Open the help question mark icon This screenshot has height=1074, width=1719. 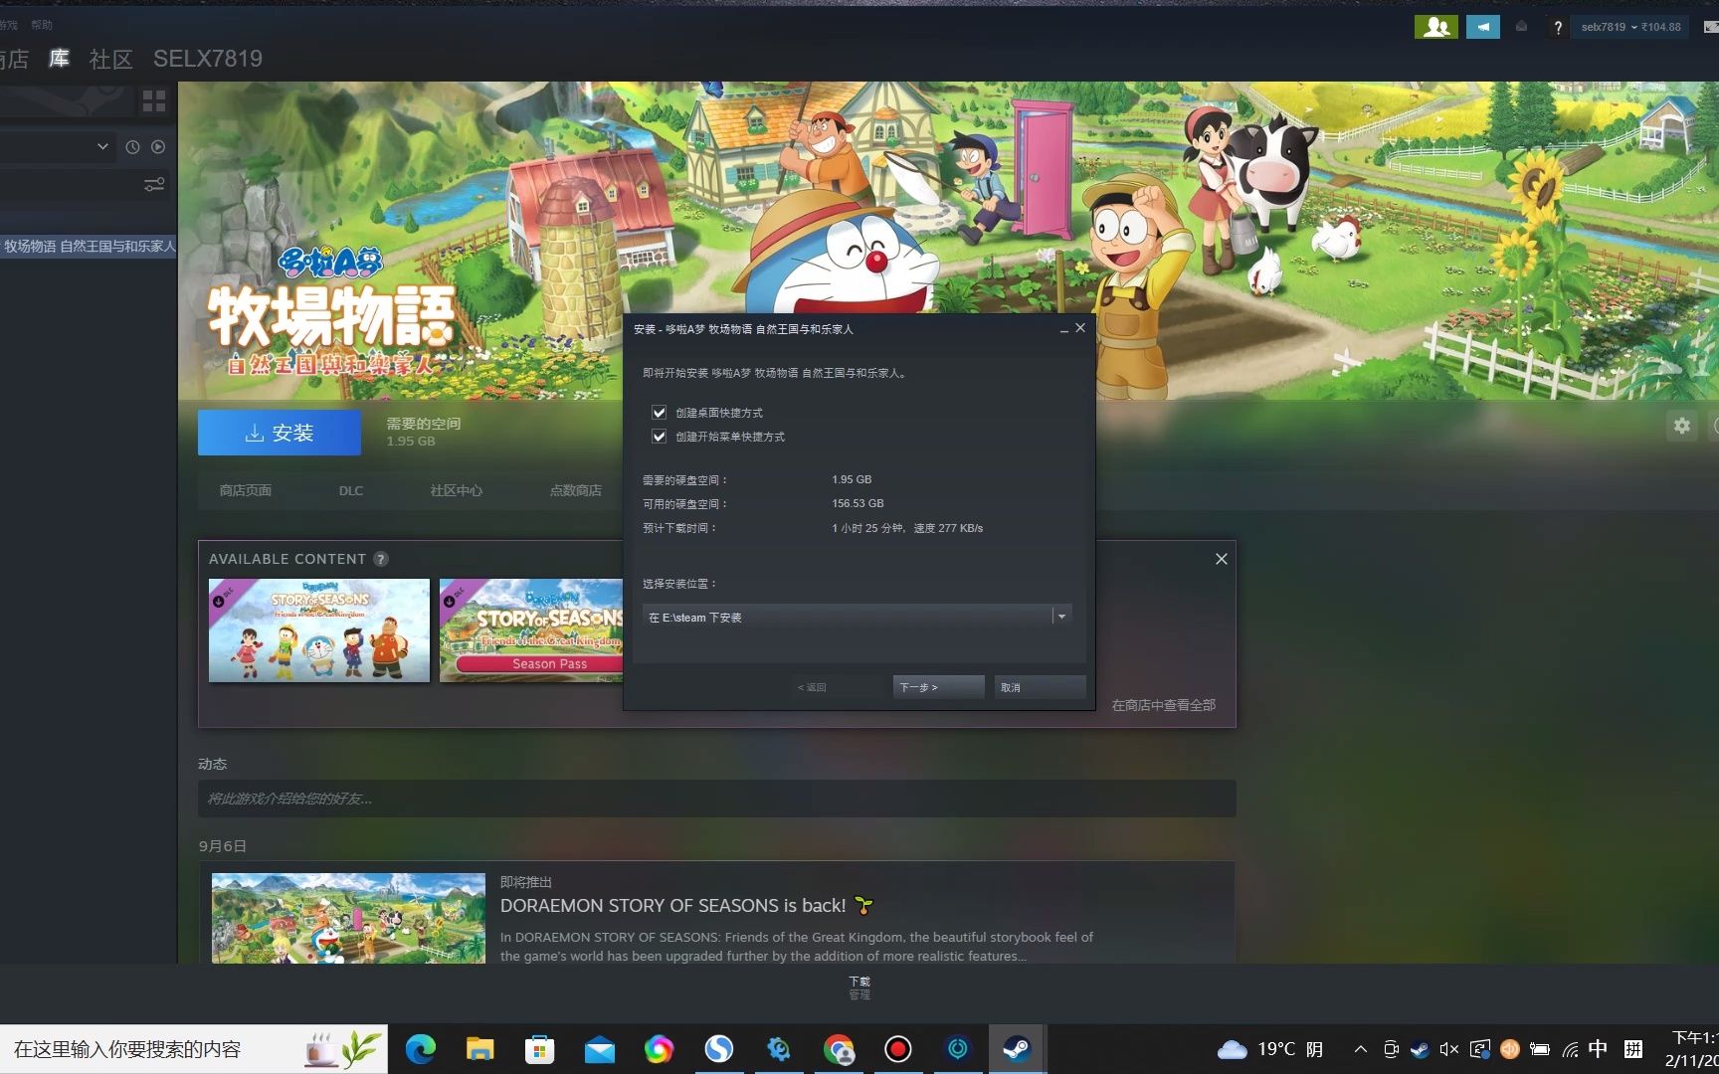1558,28
